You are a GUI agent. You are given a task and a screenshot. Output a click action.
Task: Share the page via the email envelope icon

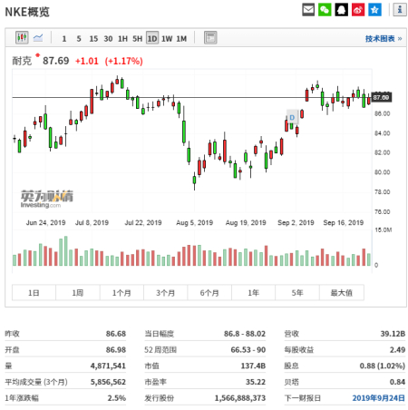[x=308, y=10]
